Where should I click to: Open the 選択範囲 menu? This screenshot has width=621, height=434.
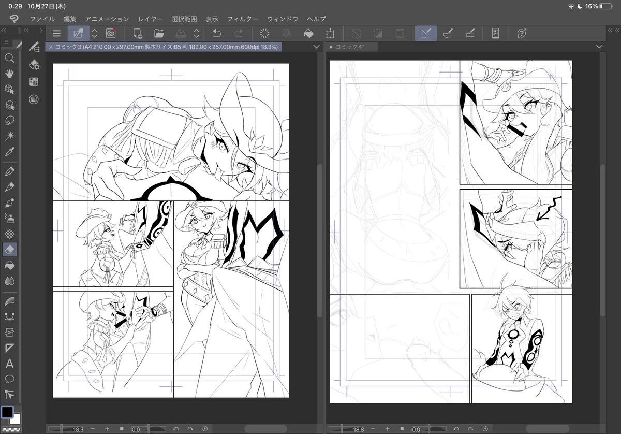click(x=184, y=19)
